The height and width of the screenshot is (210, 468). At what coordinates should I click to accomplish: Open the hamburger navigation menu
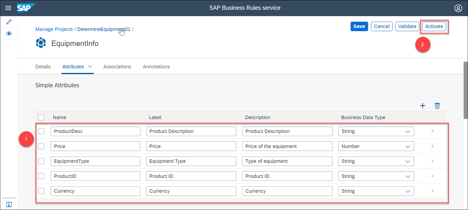pos(8,8)
